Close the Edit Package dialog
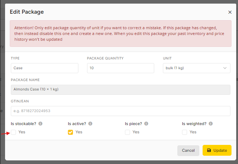Screen dimensions: 238x164 point(230,12)
